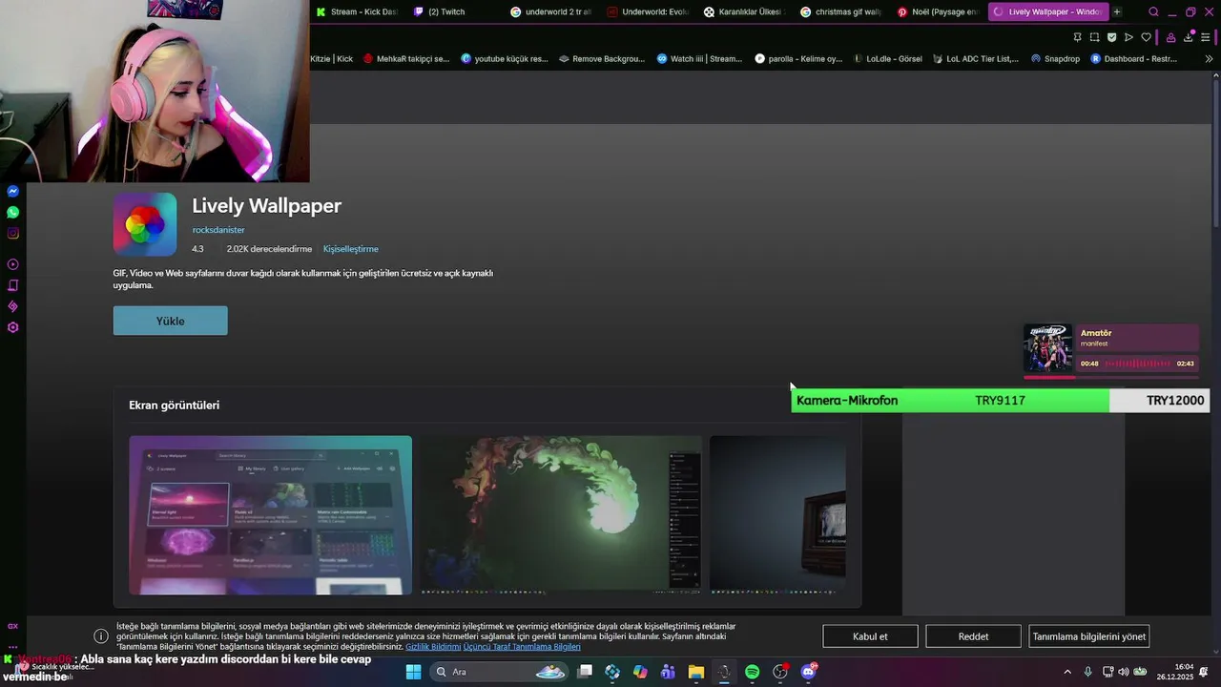Show hidden system tray icons

pos(1069,672)
